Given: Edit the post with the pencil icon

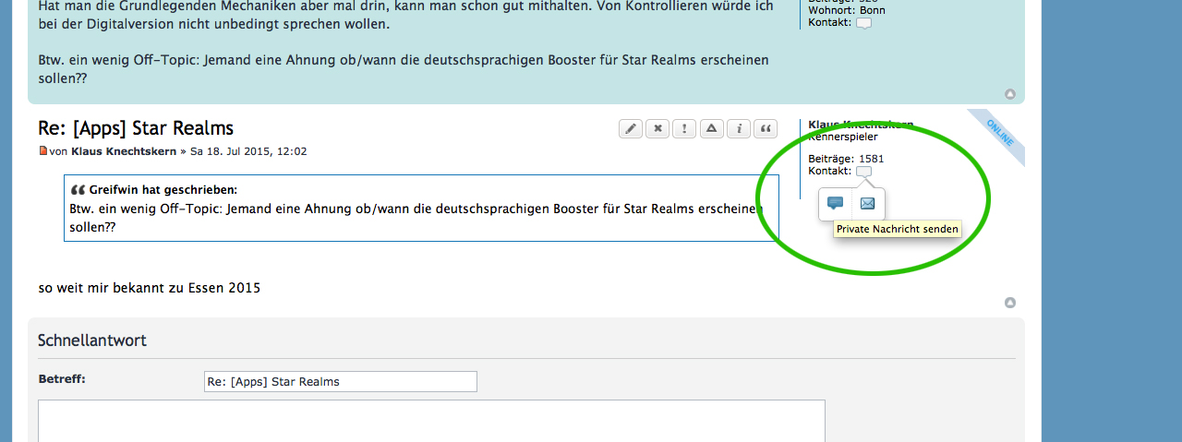Looking at the screenshot, I should (x=631, y=129).
